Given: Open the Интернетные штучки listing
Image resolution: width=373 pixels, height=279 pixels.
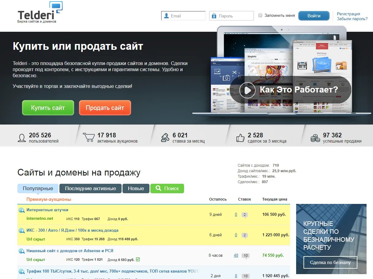Looking at the screenshot, I should pos(47,210).
